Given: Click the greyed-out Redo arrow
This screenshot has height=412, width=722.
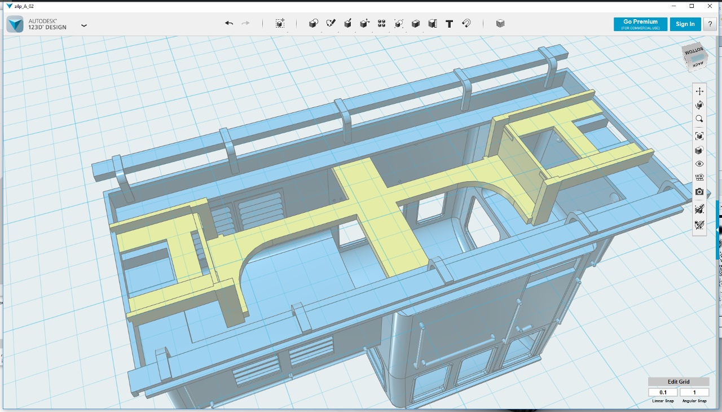Looking at the screenshot, I should click(246, 23).
